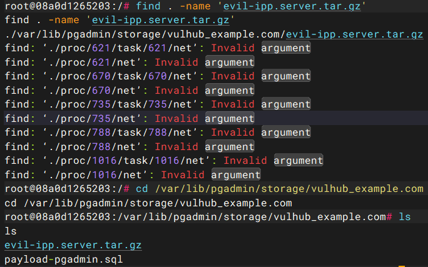This screenshot has height=267, width=428.
Task: Click red Invalid text on './proc/1016/net' line
Action: (183, 175)
